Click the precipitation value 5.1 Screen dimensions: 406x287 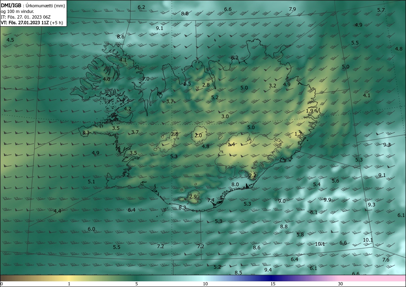[91, 181]
